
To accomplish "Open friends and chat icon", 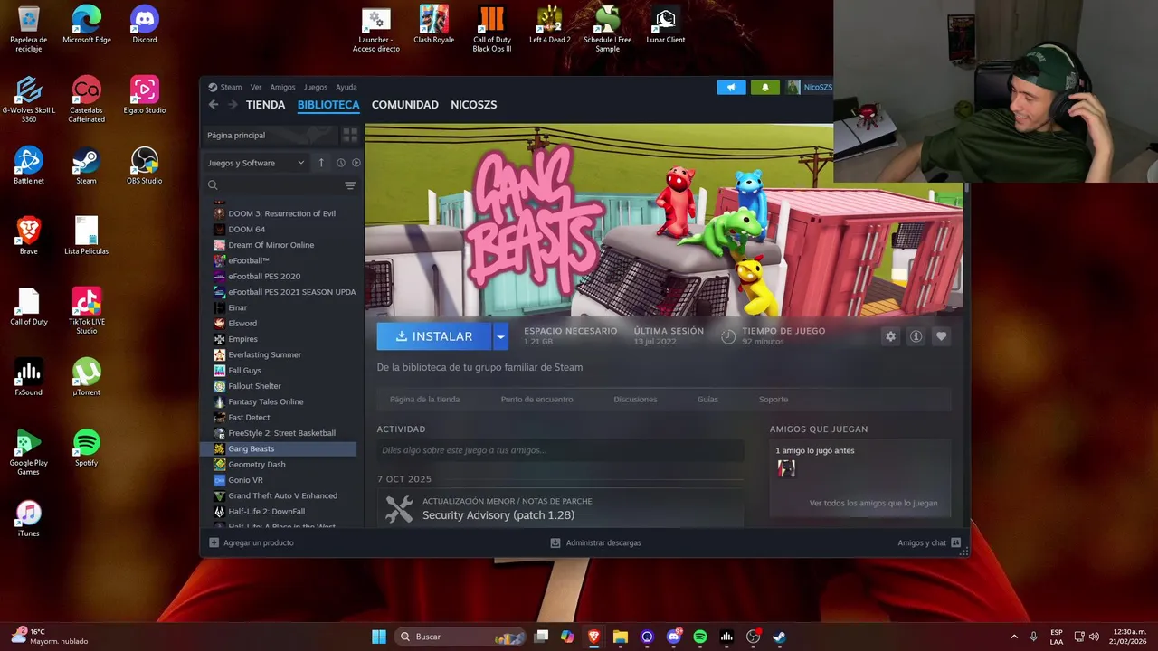I will 955,542.
